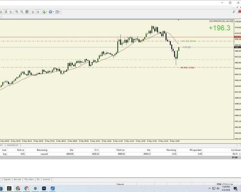This screenshot has width=241, height=192.
Task: Click the chart templates icon
Action: click(x=57, y=12)
